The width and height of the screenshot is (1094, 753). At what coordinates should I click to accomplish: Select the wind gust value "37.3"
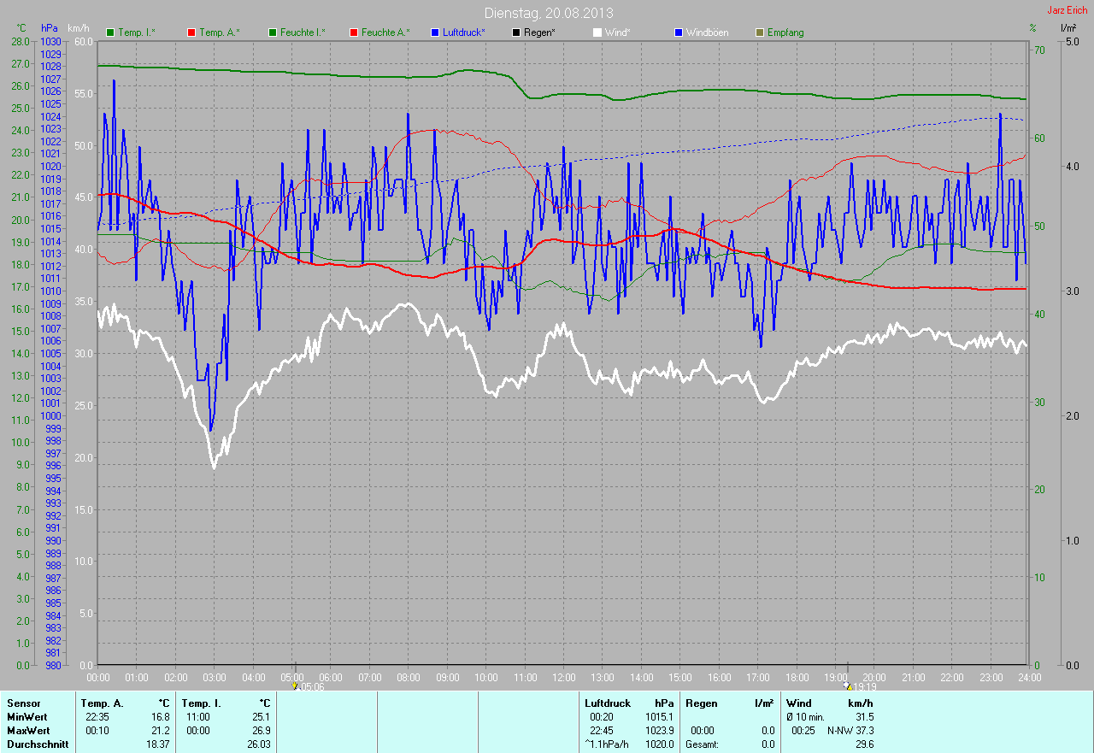(x=864, y=731)
